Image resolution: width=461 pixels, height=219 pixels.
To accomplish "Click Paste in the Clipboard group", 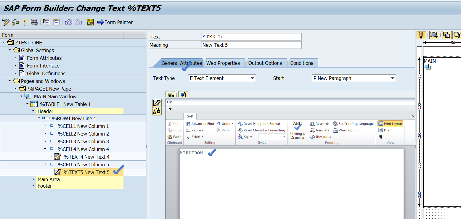I will pyautogui.click(x=174, y=137).
